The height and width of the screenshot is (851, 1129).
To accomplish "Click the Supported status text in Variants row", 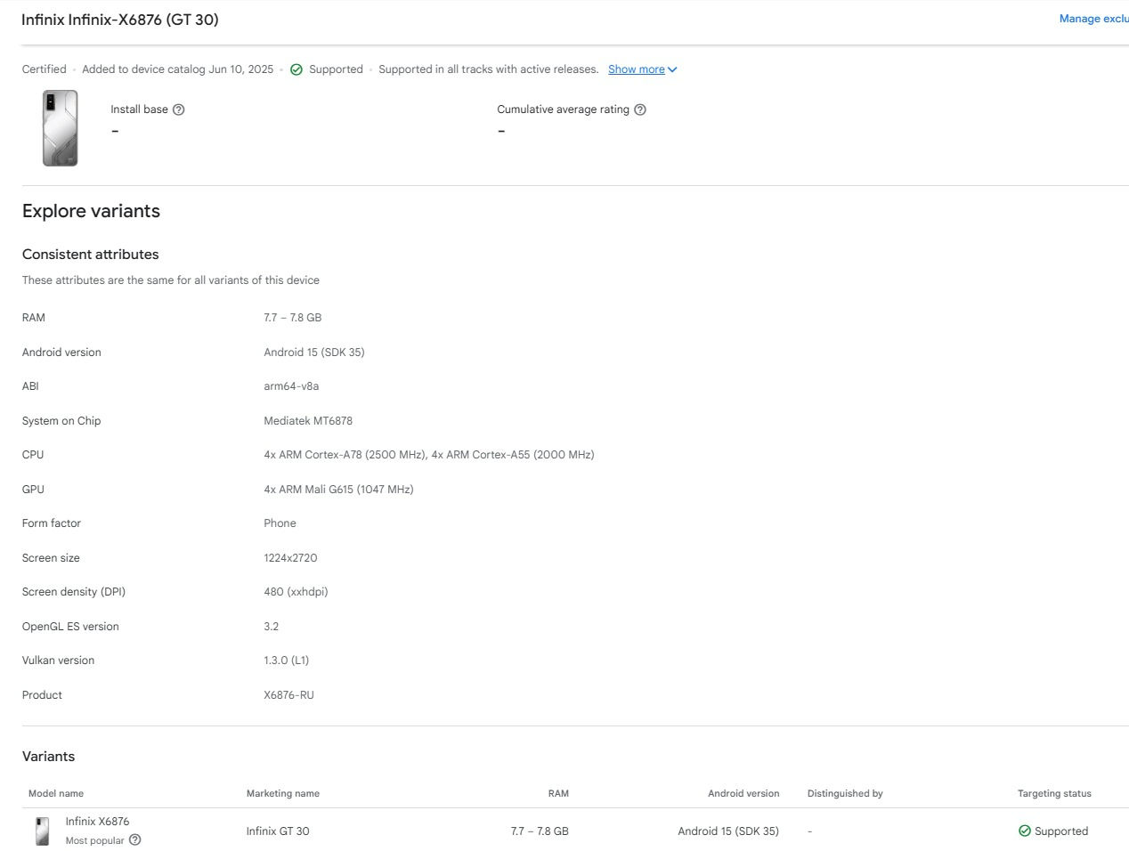I will [1061, 831].
